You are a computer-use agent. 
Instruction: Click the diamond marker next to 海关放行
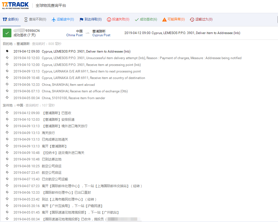click(x=7, y=133)
